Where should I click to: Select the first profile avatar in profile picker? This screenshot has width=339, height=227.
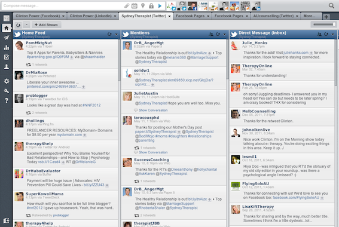coord(171,6)
